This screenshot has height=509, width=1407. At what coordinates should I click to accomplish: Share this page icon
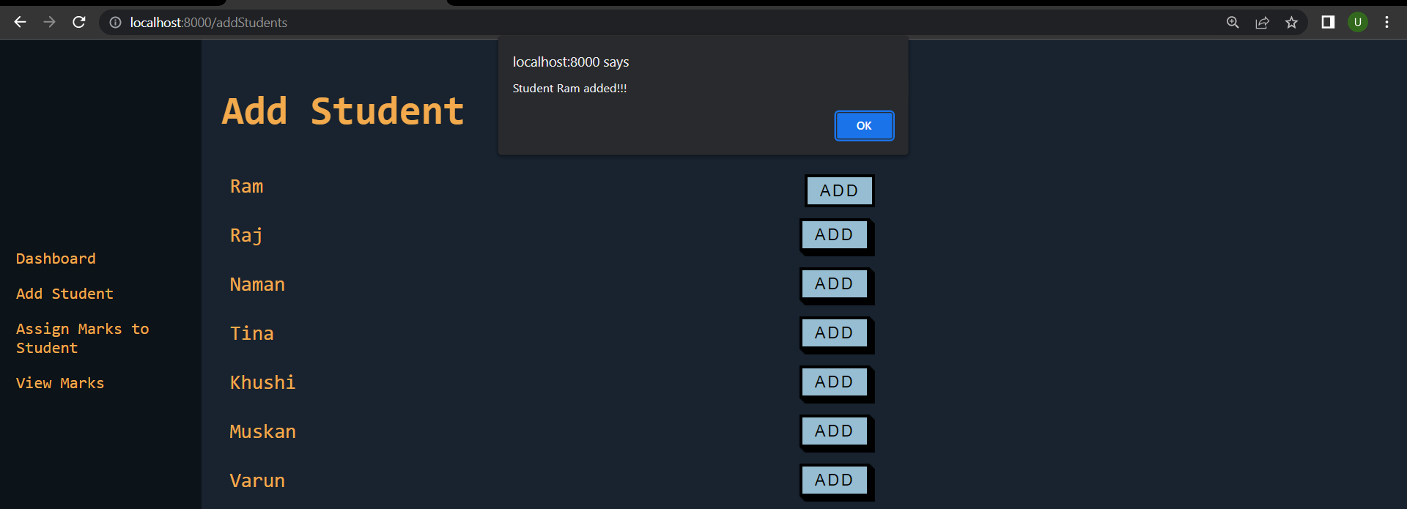(1262, 23)
